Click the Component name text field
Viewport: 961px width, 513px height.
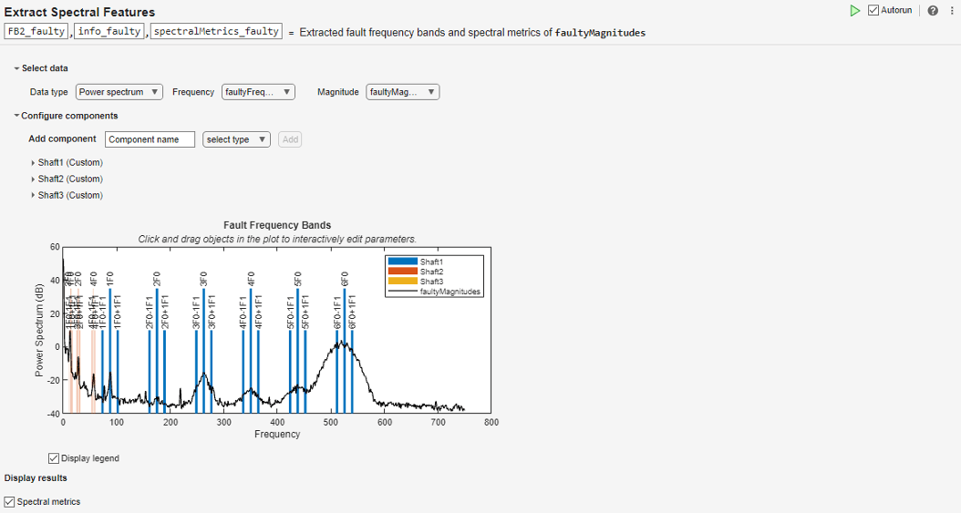(x=150, y=139)
